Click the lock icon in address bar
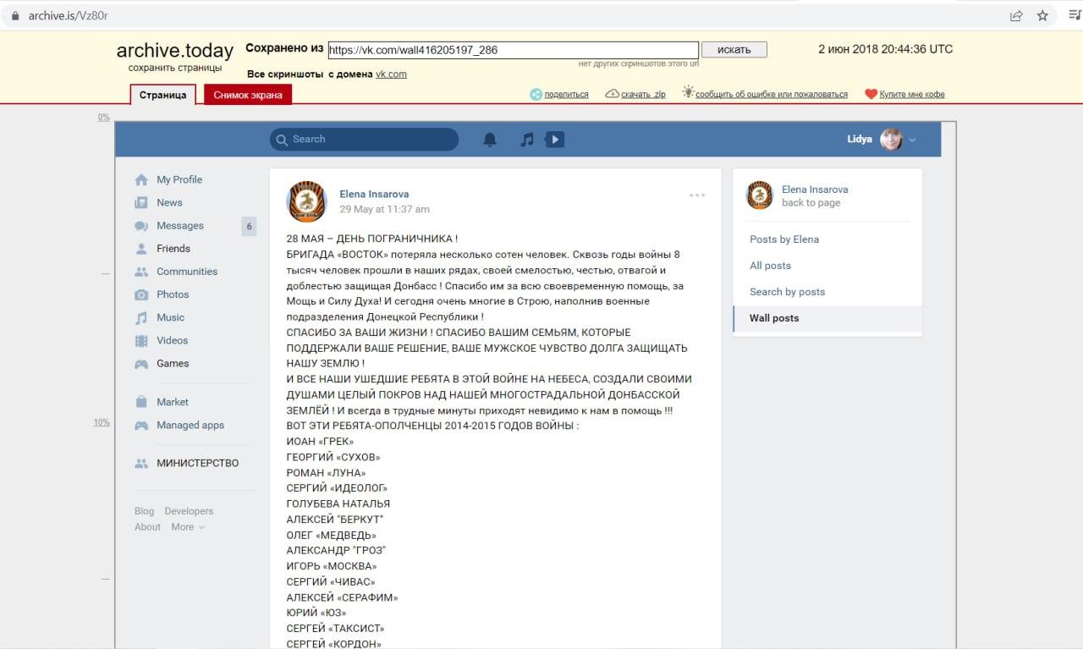The height and width of the screenshot is (649, 1083). pyautogui.click(x=15, y=16)
